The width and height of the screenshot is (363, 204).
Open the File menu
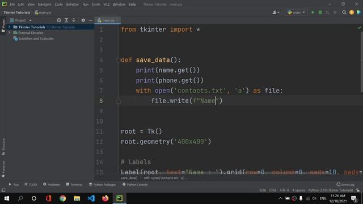coord(12,5)
